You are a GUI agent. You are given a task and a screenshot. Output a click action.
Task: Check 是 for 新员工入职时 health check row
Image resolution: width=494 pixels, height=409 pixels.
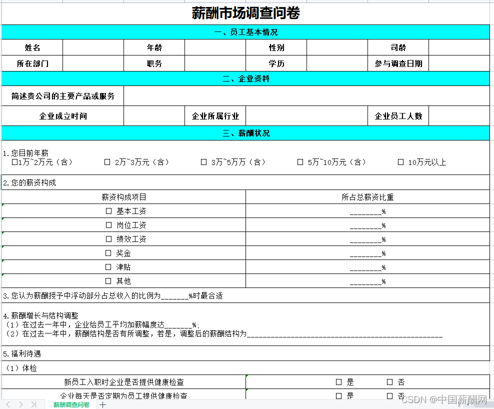(338, 382)
